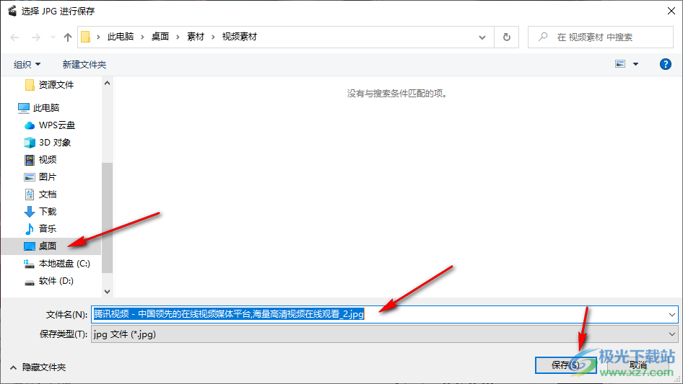683x384 pixels.
Task: Click the Refresh button in address bar
Action: [506, 37]
